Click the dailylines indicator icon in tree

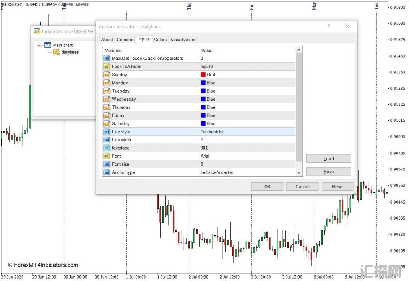(56, 52)
